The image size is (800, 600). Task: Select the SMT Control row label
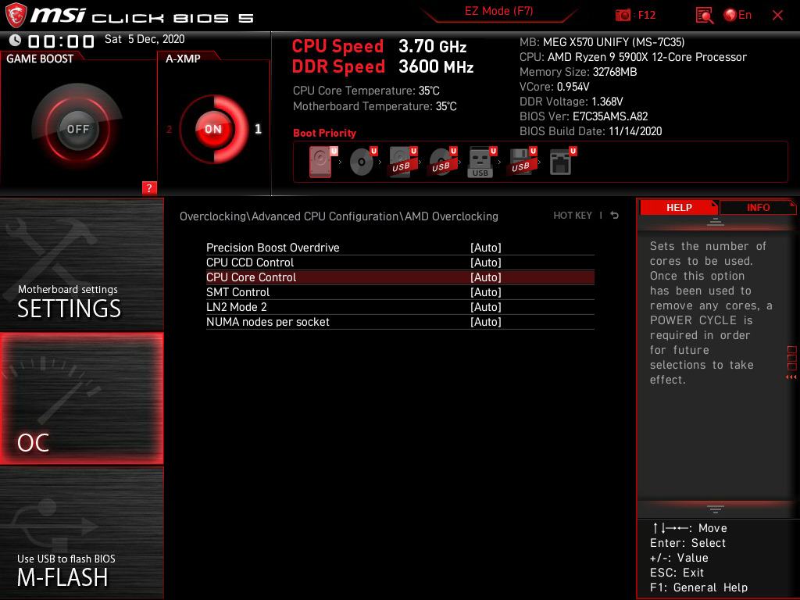click(x=237, y=292)
